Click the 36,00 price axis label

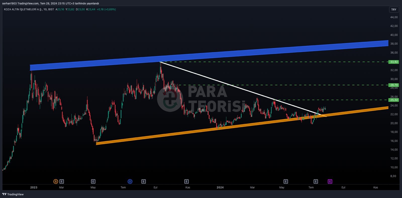click(x=394, y=53)
